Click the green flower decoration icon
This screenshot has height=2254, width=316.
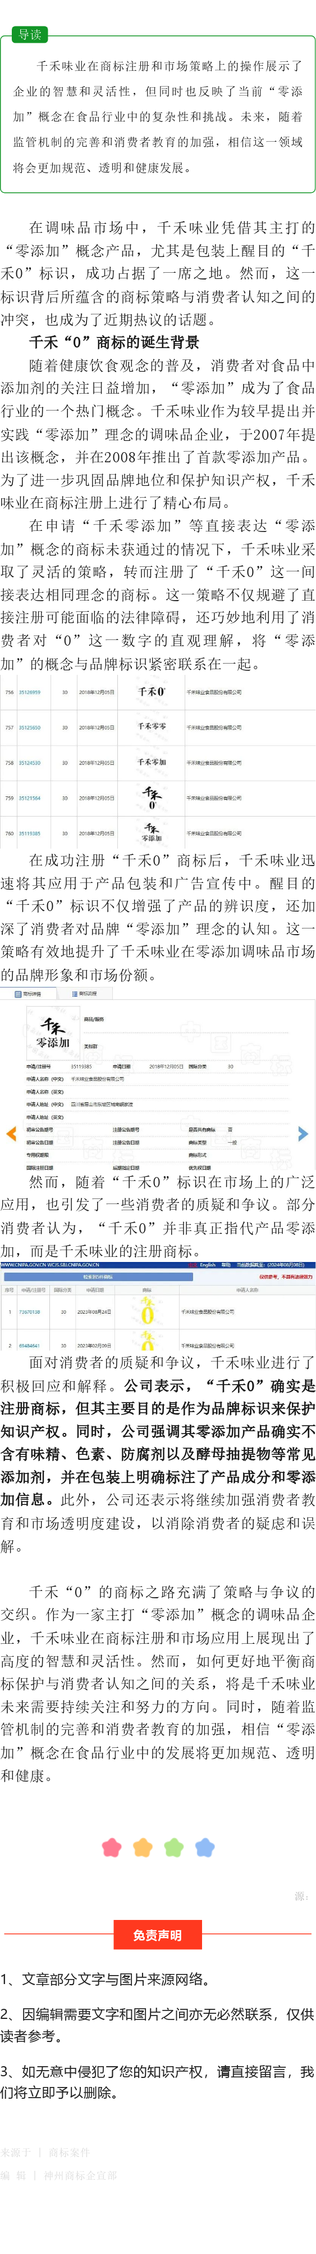pos(173,1847)
